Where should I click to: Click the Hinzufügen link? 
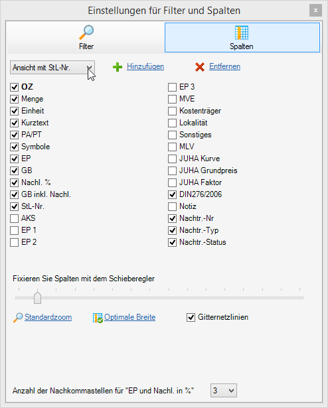point(145,66)
